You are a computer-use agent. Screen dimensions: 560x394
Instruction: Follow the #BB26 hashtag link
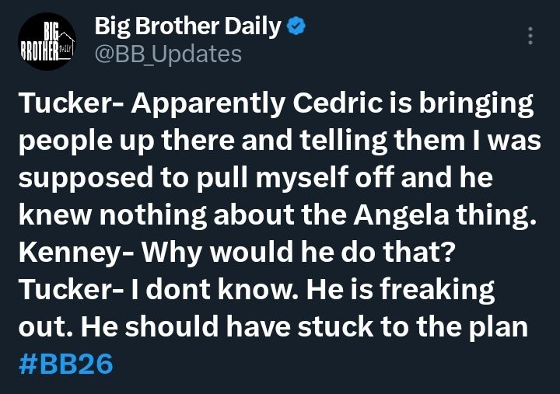coord(65,364)
